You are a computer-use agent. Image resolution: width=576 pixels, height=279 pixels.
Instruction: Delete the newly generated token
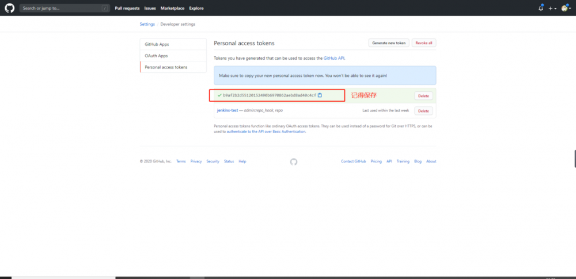pos(423,96)
